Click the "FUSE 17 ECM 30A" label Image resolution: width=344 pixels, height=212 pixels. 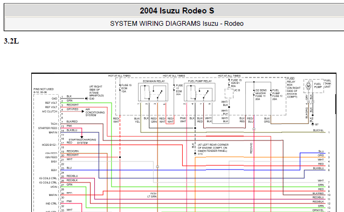[x=179, y=90]
